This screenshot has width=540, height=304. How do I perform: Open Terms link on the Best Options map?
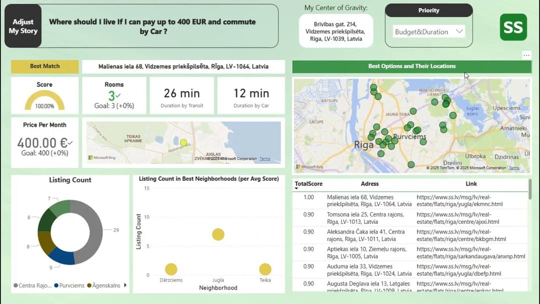coord(514,168)
